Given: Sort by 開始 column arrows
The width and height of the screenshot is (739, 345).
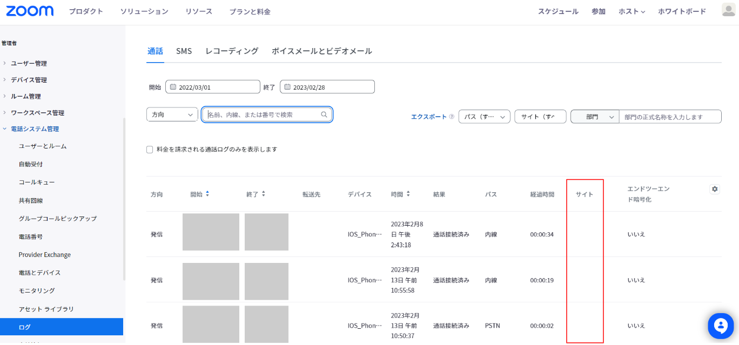Looking at the screenshot, I should click(207, 194).
